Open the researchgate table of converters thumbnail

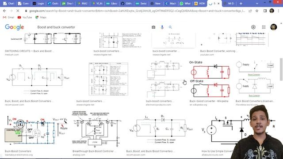point(108,79)
